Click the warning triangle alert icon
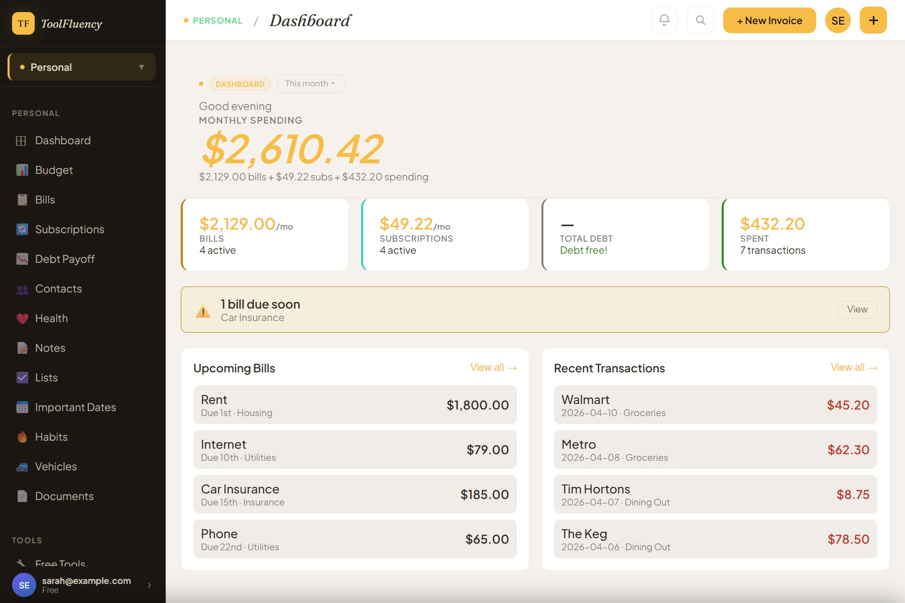905x603 pixels. pyautogui.click(x=203, y=312)
